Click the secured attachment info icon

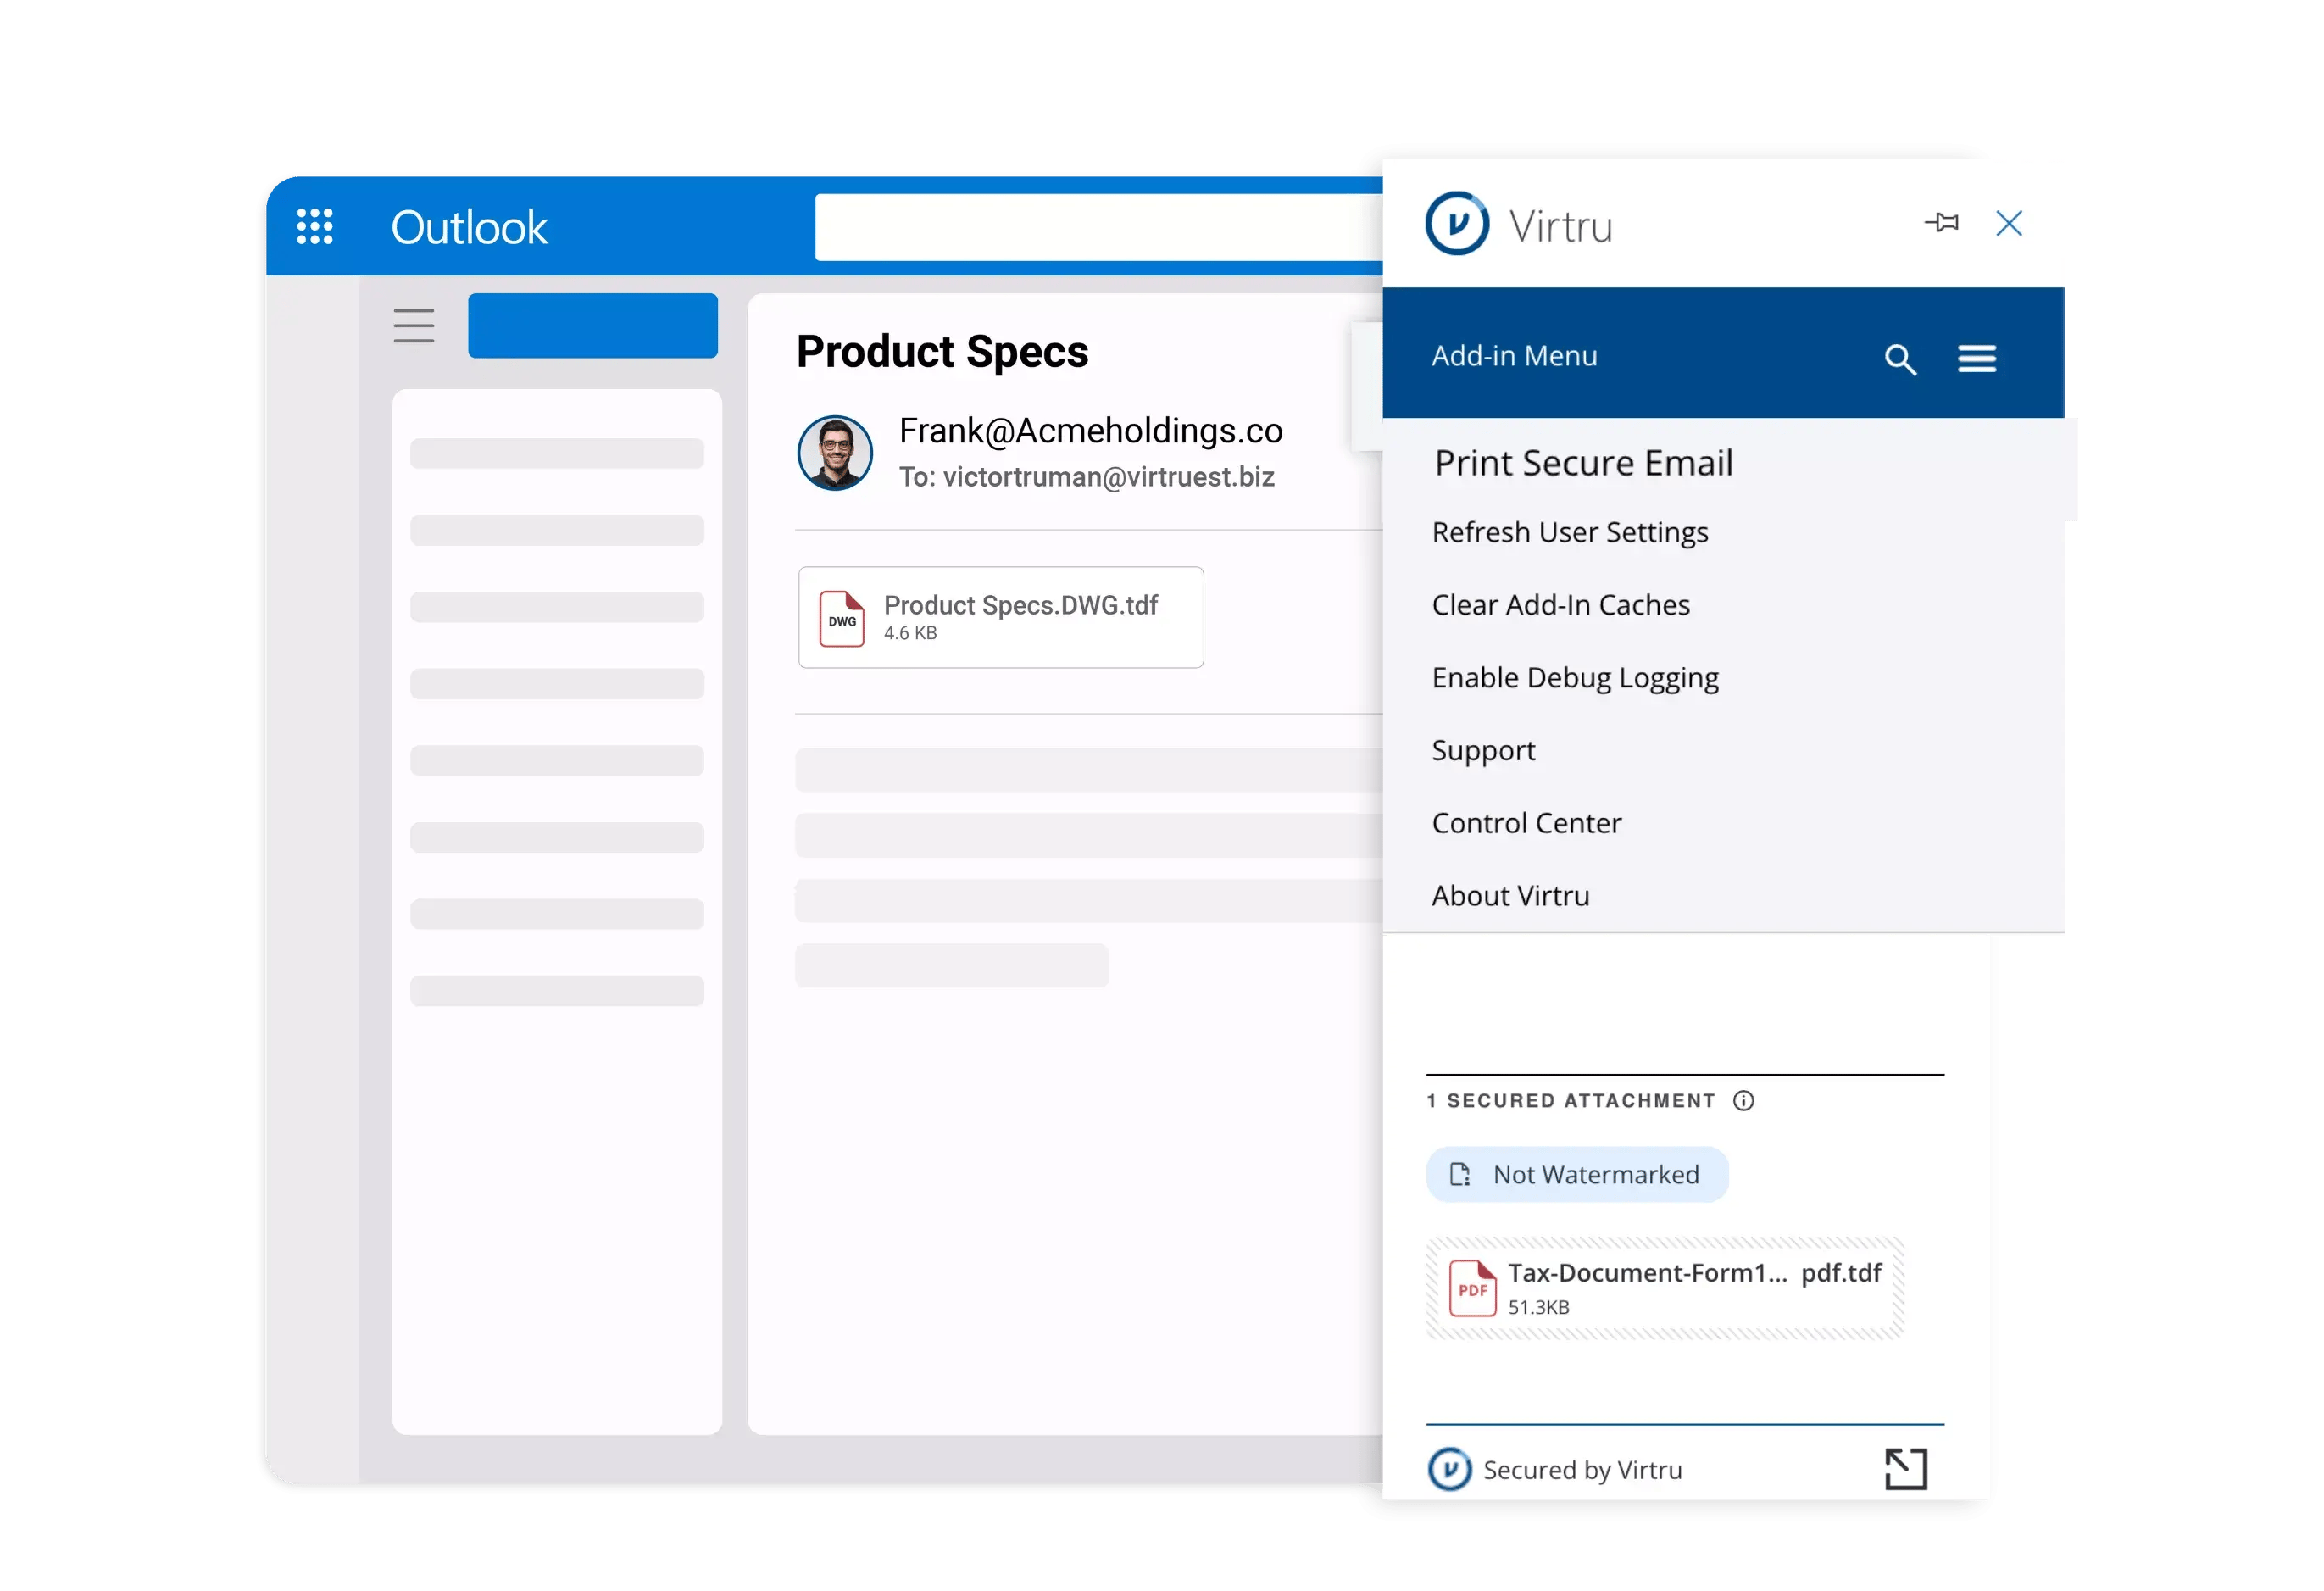[x=1744, y=1101]
